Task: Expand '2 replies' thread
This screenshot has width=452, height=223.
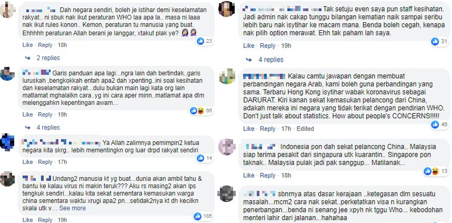Action: coord(48,58)
